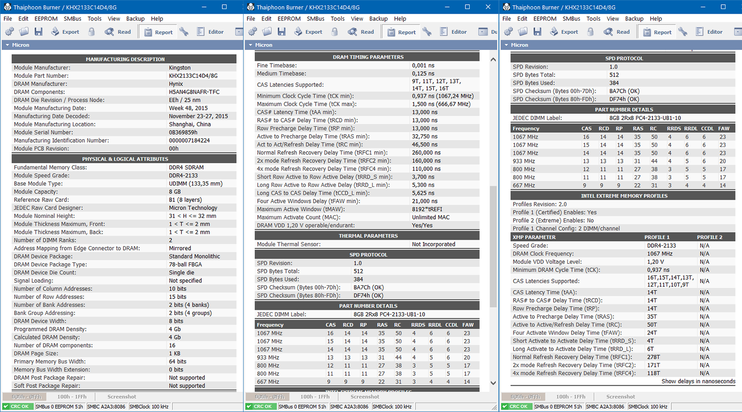Switch to Screenshot tab in left window
Screen dimensions: 742x412
pyautogui.click(x=122, y=397)
